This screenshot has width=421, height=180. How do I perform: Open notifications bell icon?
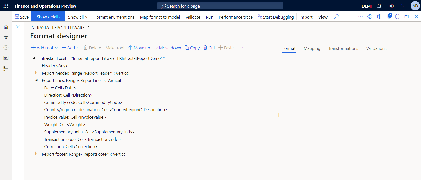click(x=379, y=6)
